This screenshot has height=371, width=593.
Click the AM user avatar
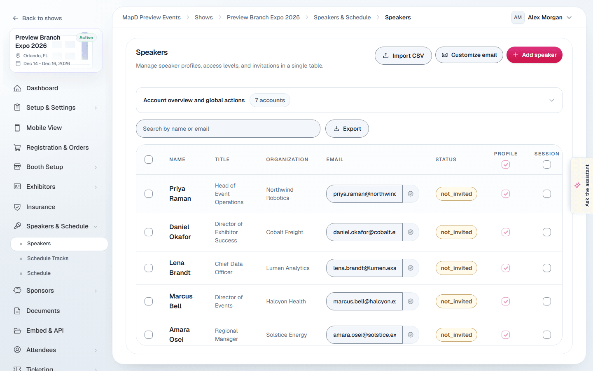click(518, 17)
